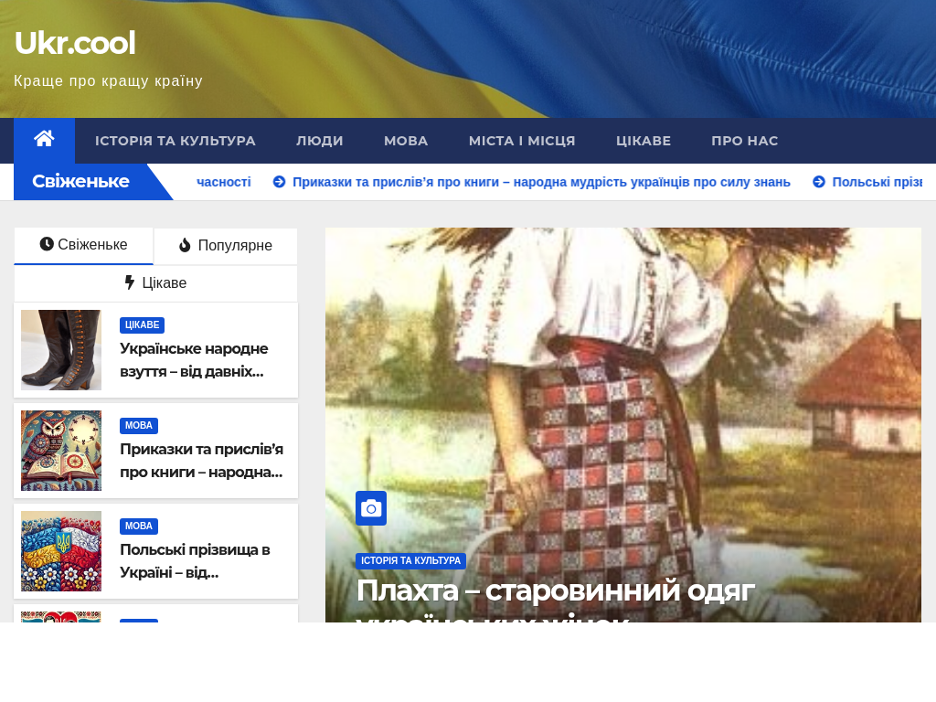
Task: Switch to the Цікаве sidebar tab
Action: coord(155,283)
